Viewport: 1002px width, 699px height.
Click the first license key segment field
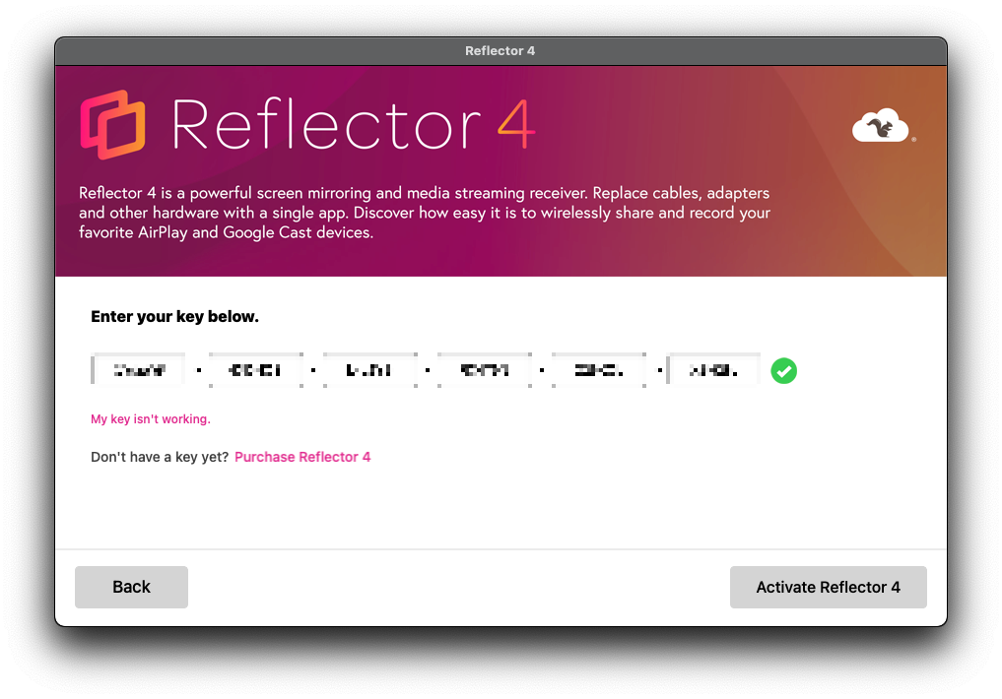point(139,369)
